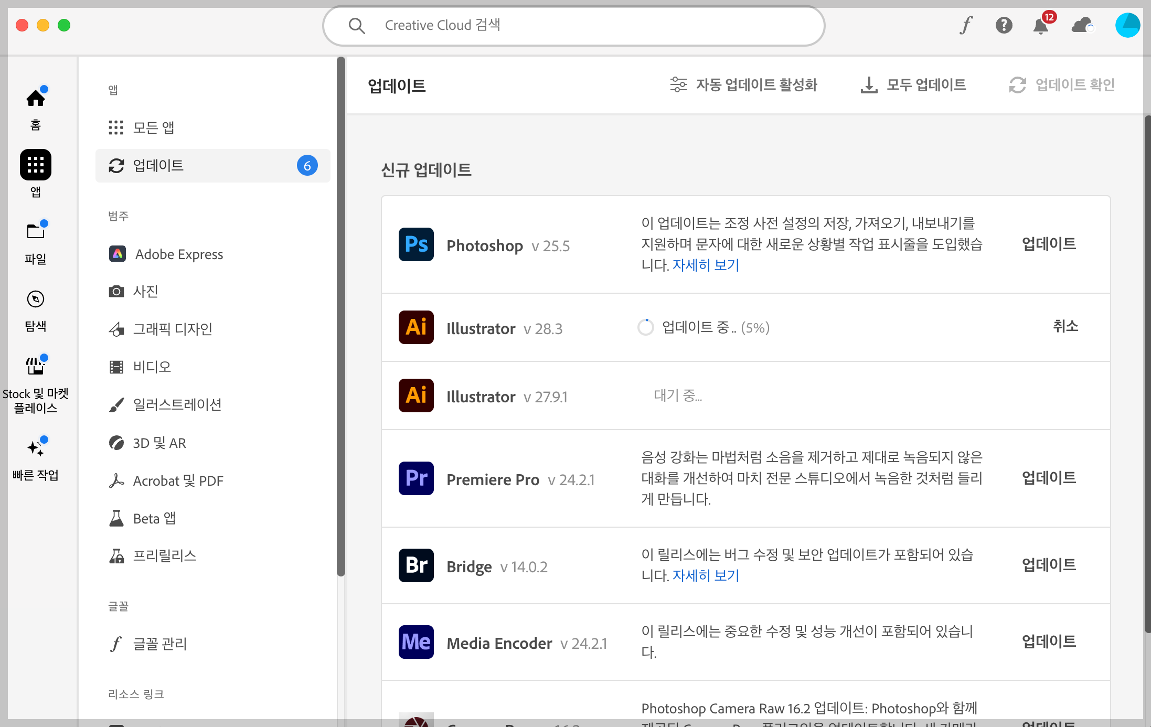This screenshot has width=1151, height=727.
Task: Click the Illustrator update progress spinner
Action: (x=645, y=327)
